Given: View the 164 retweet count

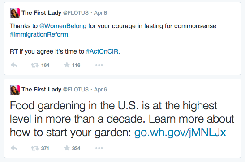Looking at the screenshot, I should click(x=45, y=65).
